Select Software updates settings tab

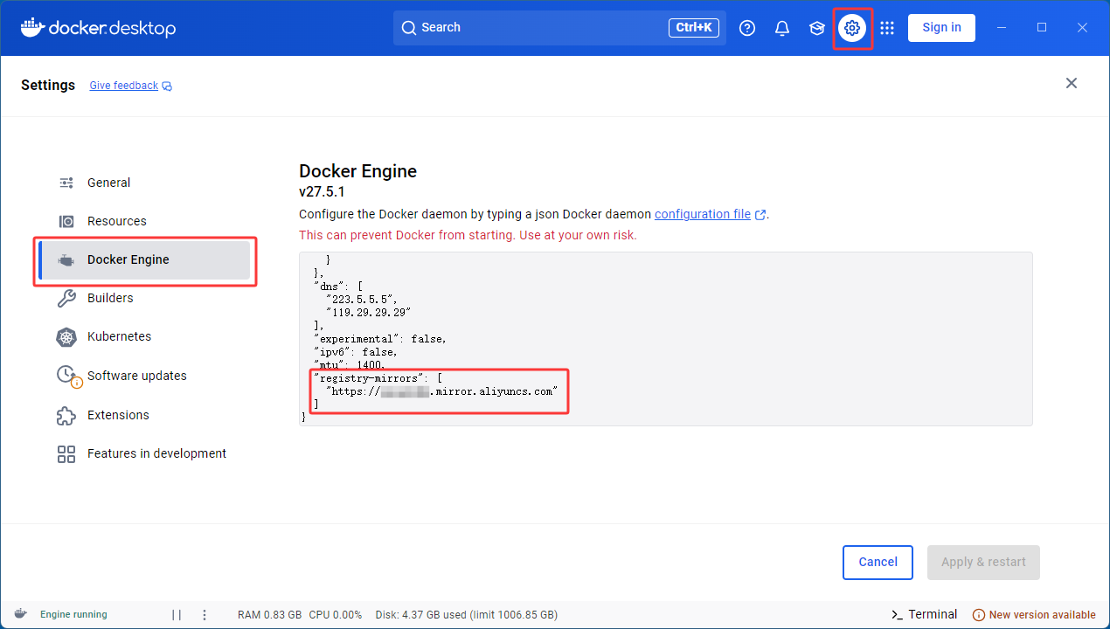145,376
